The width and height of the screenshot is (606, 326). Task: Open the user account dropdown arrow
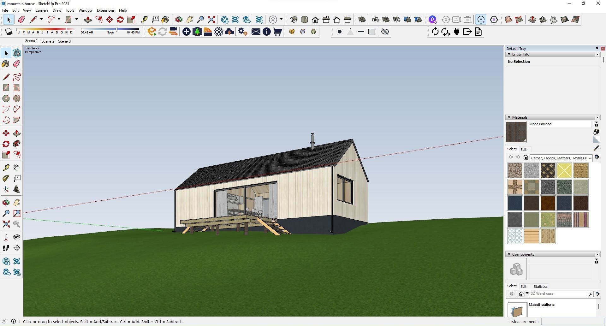point(281,19)
